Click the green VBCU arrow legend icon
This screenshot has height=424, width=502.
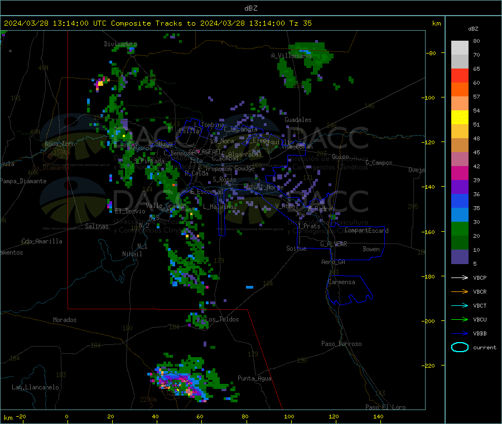click(x=460, y=319)
